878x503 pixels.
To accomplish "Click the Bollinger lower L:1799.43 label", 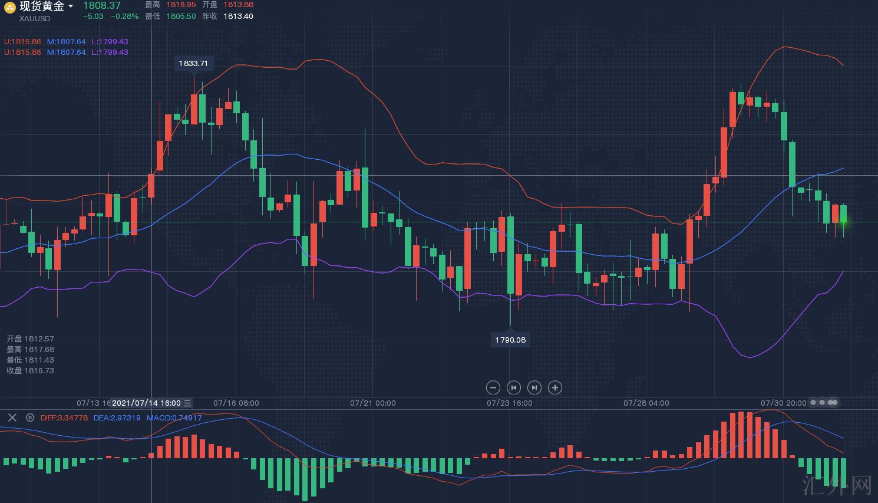I will pyautogui.click(x=110, y=42).
